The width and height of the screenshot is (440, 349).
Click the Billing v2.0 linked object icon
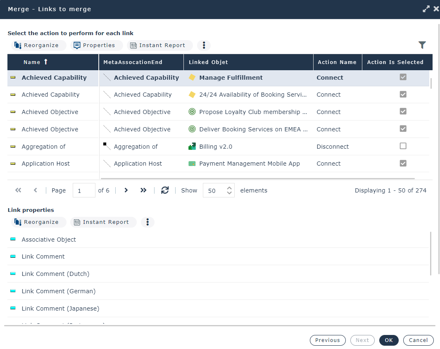click(x=192, y=146)
